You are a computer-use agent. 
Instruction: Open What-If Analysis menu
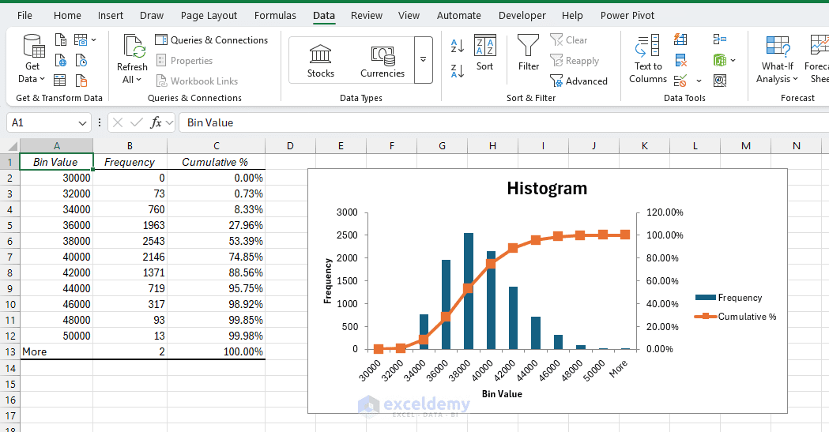[x=777, y=59]
